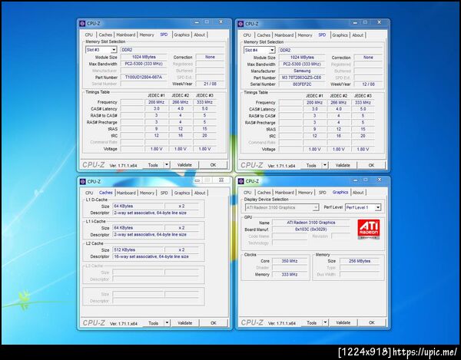
Task: Open About tab in Slot #3 window
Action: tap(199, 35)
